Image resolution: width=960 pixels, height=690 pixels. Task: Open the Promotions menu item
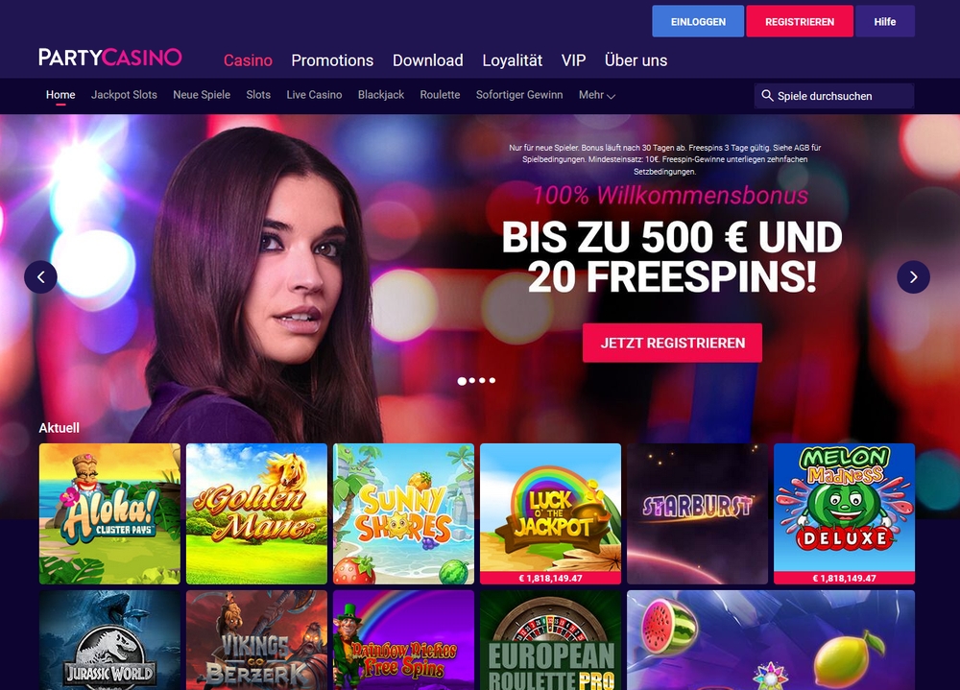[x=332, y=60]
